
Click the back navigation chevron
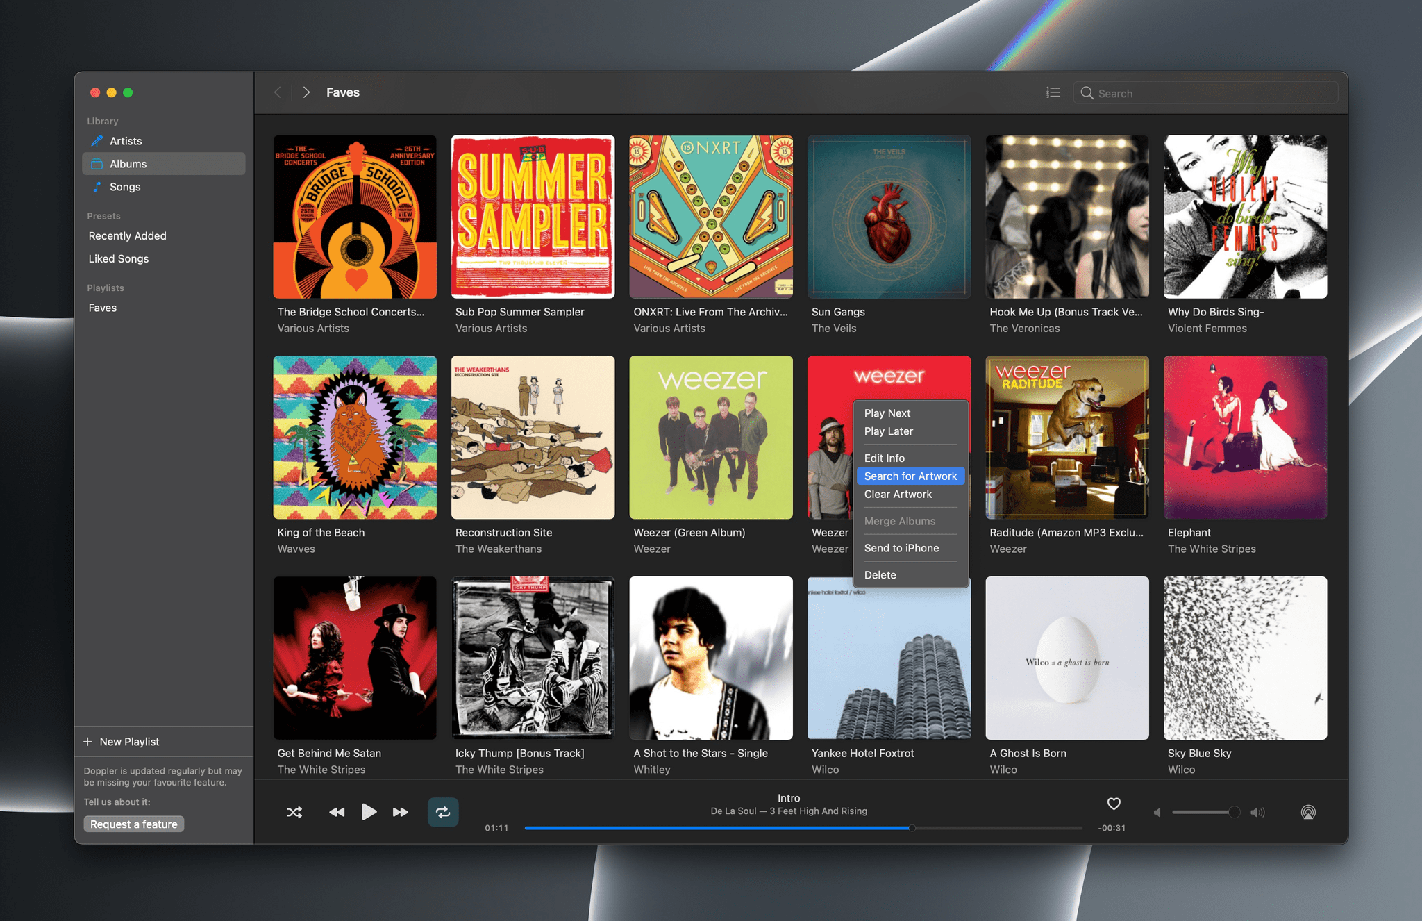click(x=277, y=92)
